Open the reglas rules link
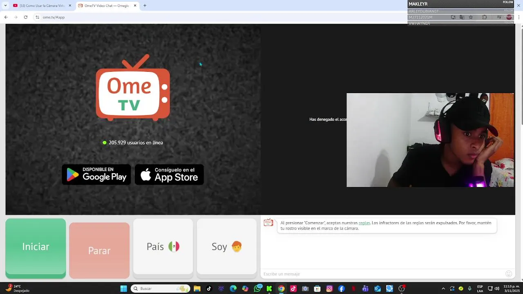This screenshot has height=294, width=523. click(364, 223)
